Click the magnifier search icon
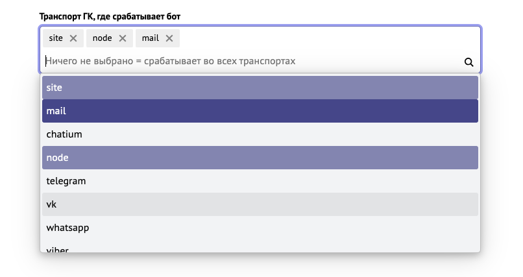523x277 pixels. point(468,62)
